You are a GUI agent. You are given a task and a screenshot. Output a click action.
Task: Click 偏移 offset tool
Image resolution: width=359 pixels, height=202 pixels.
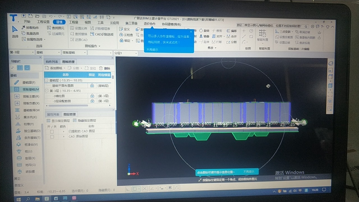click(232, 31)
